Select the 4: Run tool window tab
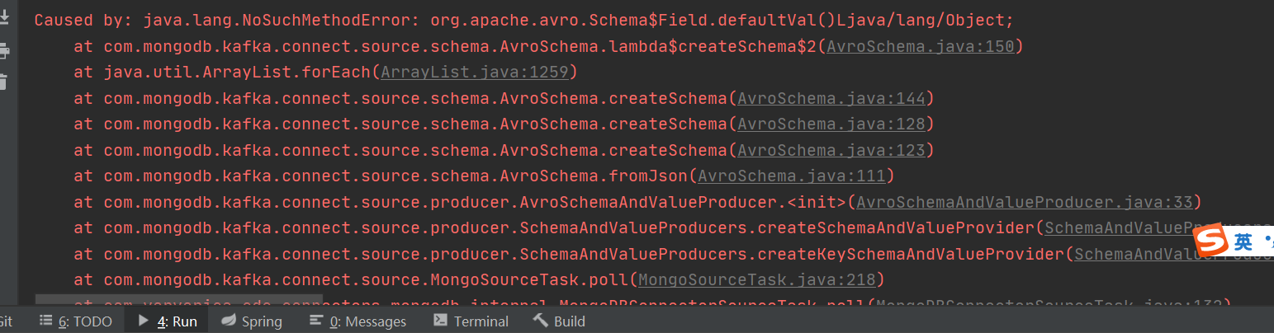Viewport: 1274px width, 333px height. click(168, 321)
